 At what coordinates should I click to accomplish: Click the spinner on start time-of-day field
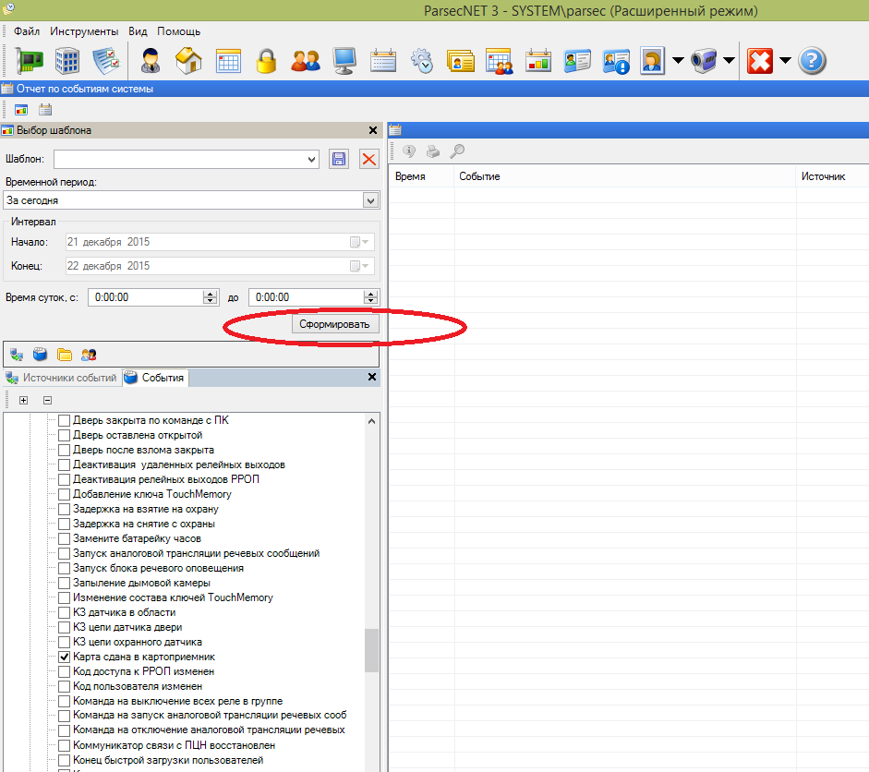point(210,297)
